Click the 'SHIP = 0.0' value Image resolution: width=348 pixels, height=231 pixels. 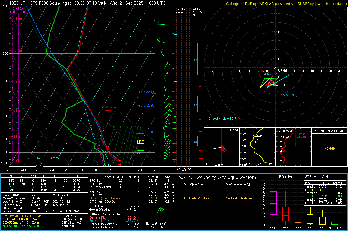(x=69, y=226)
